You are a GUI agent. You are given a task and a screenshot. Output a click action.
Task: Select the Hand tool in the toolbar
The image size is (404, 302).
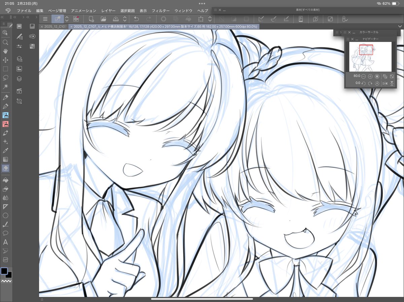coord(5,51)
